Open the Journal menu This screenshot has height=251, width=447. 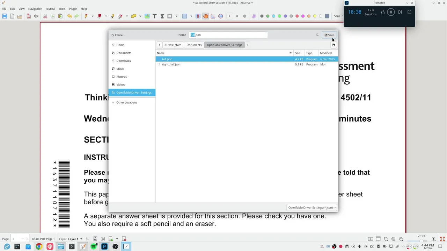point(50,9)
